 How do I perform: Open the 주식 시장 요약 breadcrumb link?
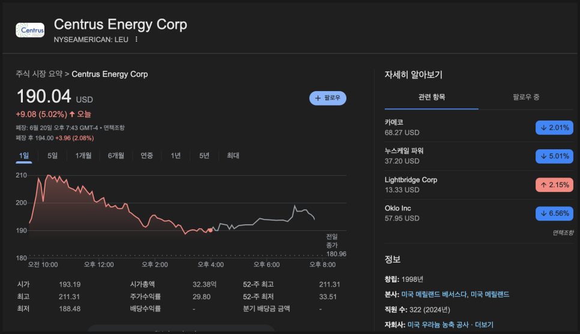(39, 74)
